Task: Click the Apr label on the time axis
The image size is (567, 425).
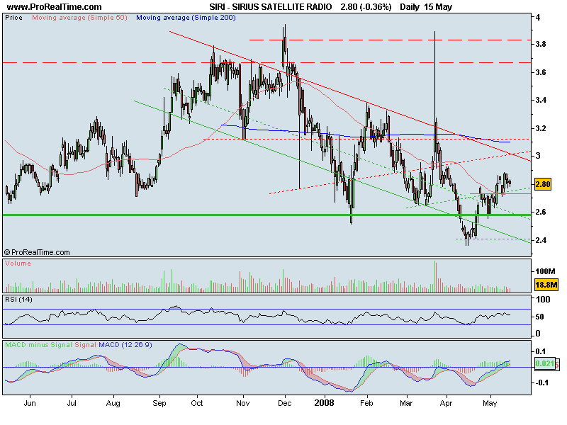Action: 446,404
